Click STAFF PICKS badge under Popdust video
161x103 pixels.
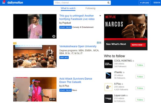65,27
